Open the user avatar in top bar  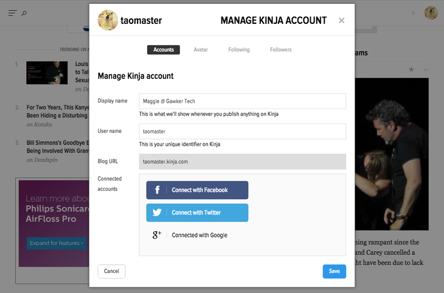(431, 13)
